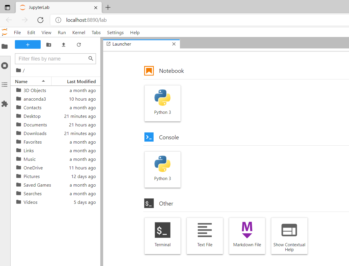This screenshot has height=266, width=349.
Task: Refresh the file list icon
Action: click(79, 45)
